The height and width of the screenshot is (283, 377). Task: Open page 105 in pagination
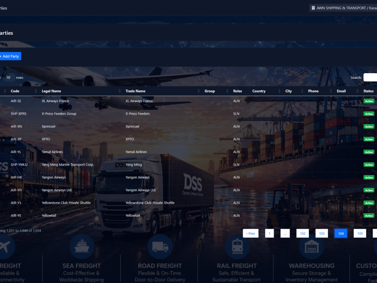(x=360, y=234)
